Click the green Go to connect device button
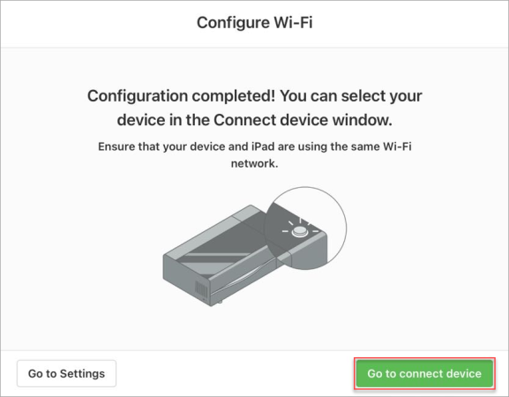Viewport: 509px width, 397px height. pos(424,373)
